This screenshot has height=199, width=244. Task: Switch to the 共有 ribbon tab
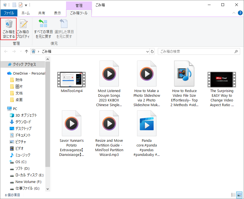point(42,13)
